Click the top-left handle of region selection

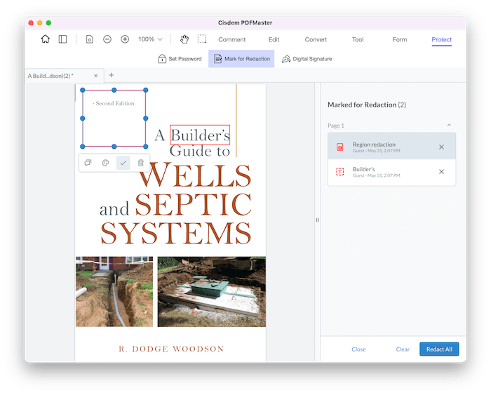tap(83, 91)
